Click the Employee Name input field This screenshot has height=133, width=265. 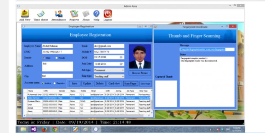(57, 46)
